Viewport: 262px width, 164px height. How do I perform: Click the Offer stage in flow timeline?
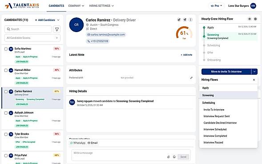pyautogui.click(x=210, y=53)
